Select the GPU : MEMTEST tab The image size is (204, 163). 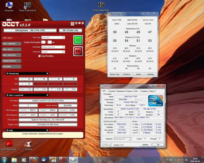[x=12, y=55]
